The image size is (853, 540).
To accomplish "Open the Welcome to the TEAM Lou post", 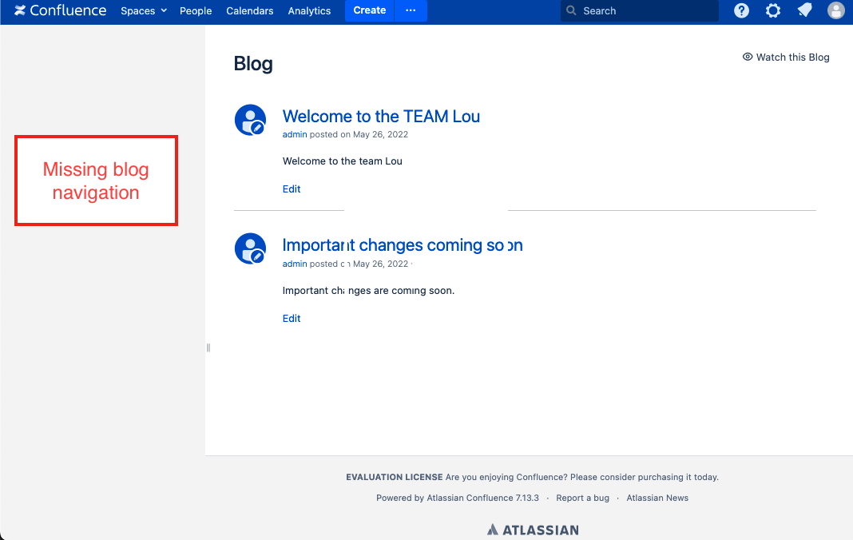I will [x=381, y=117].
